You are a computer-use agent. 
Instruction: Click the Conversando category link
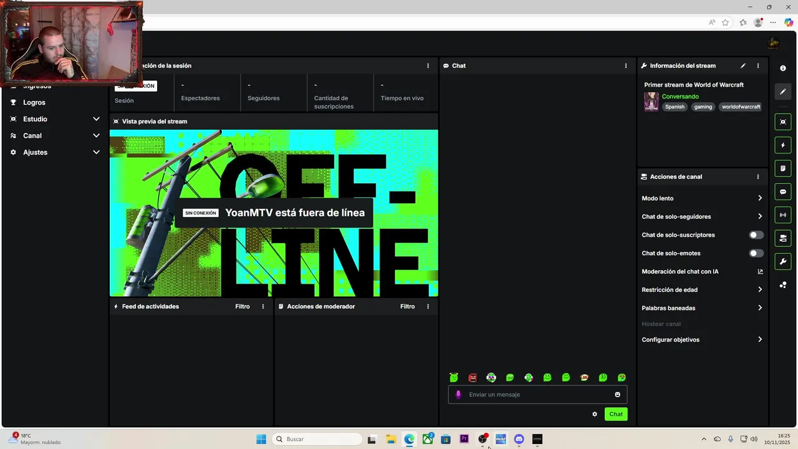coord(680,97)
